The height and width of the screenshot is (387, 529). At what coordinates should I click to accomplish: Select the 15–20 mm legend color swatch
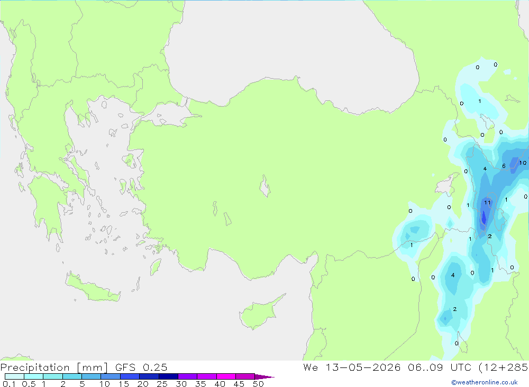(x=130, y=376)
